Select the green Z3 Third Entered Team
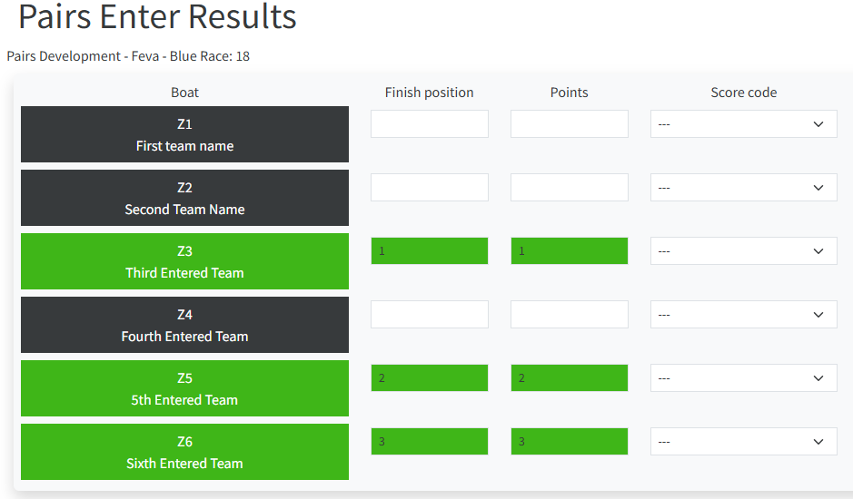The height and width of the screenshot is (499, 853). 184,261
